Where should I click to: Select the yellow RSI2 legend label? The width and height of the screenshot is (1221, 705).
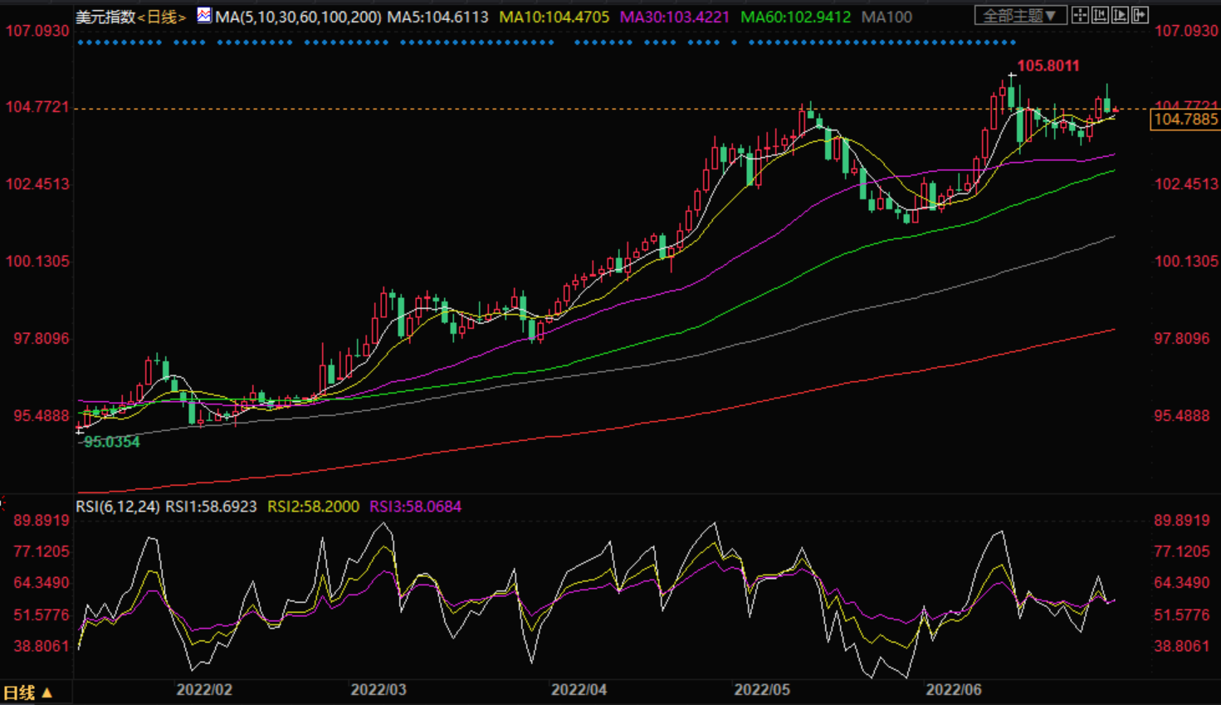[313, 507]
